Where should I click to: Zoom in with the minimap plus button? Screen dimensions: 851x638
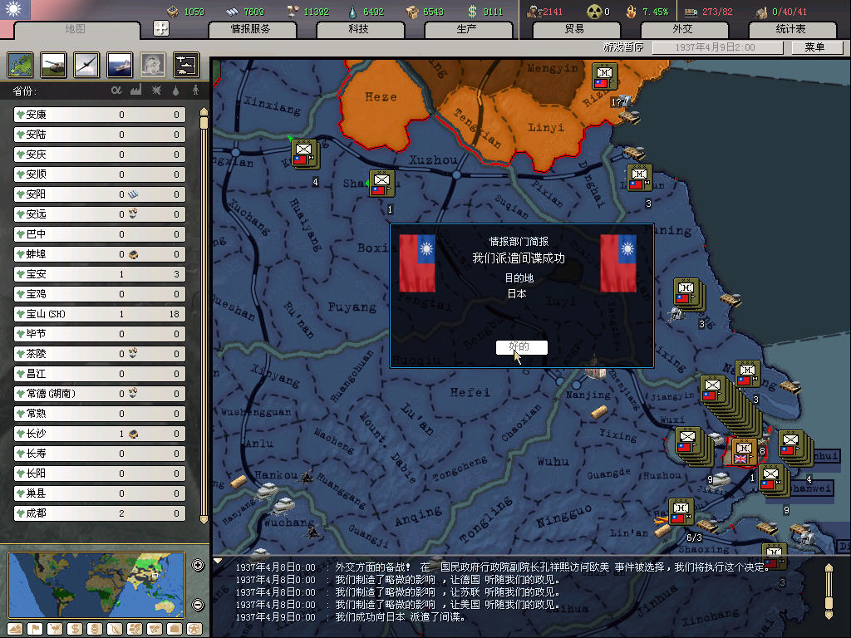pyautogui.click(x=198, y=566)
